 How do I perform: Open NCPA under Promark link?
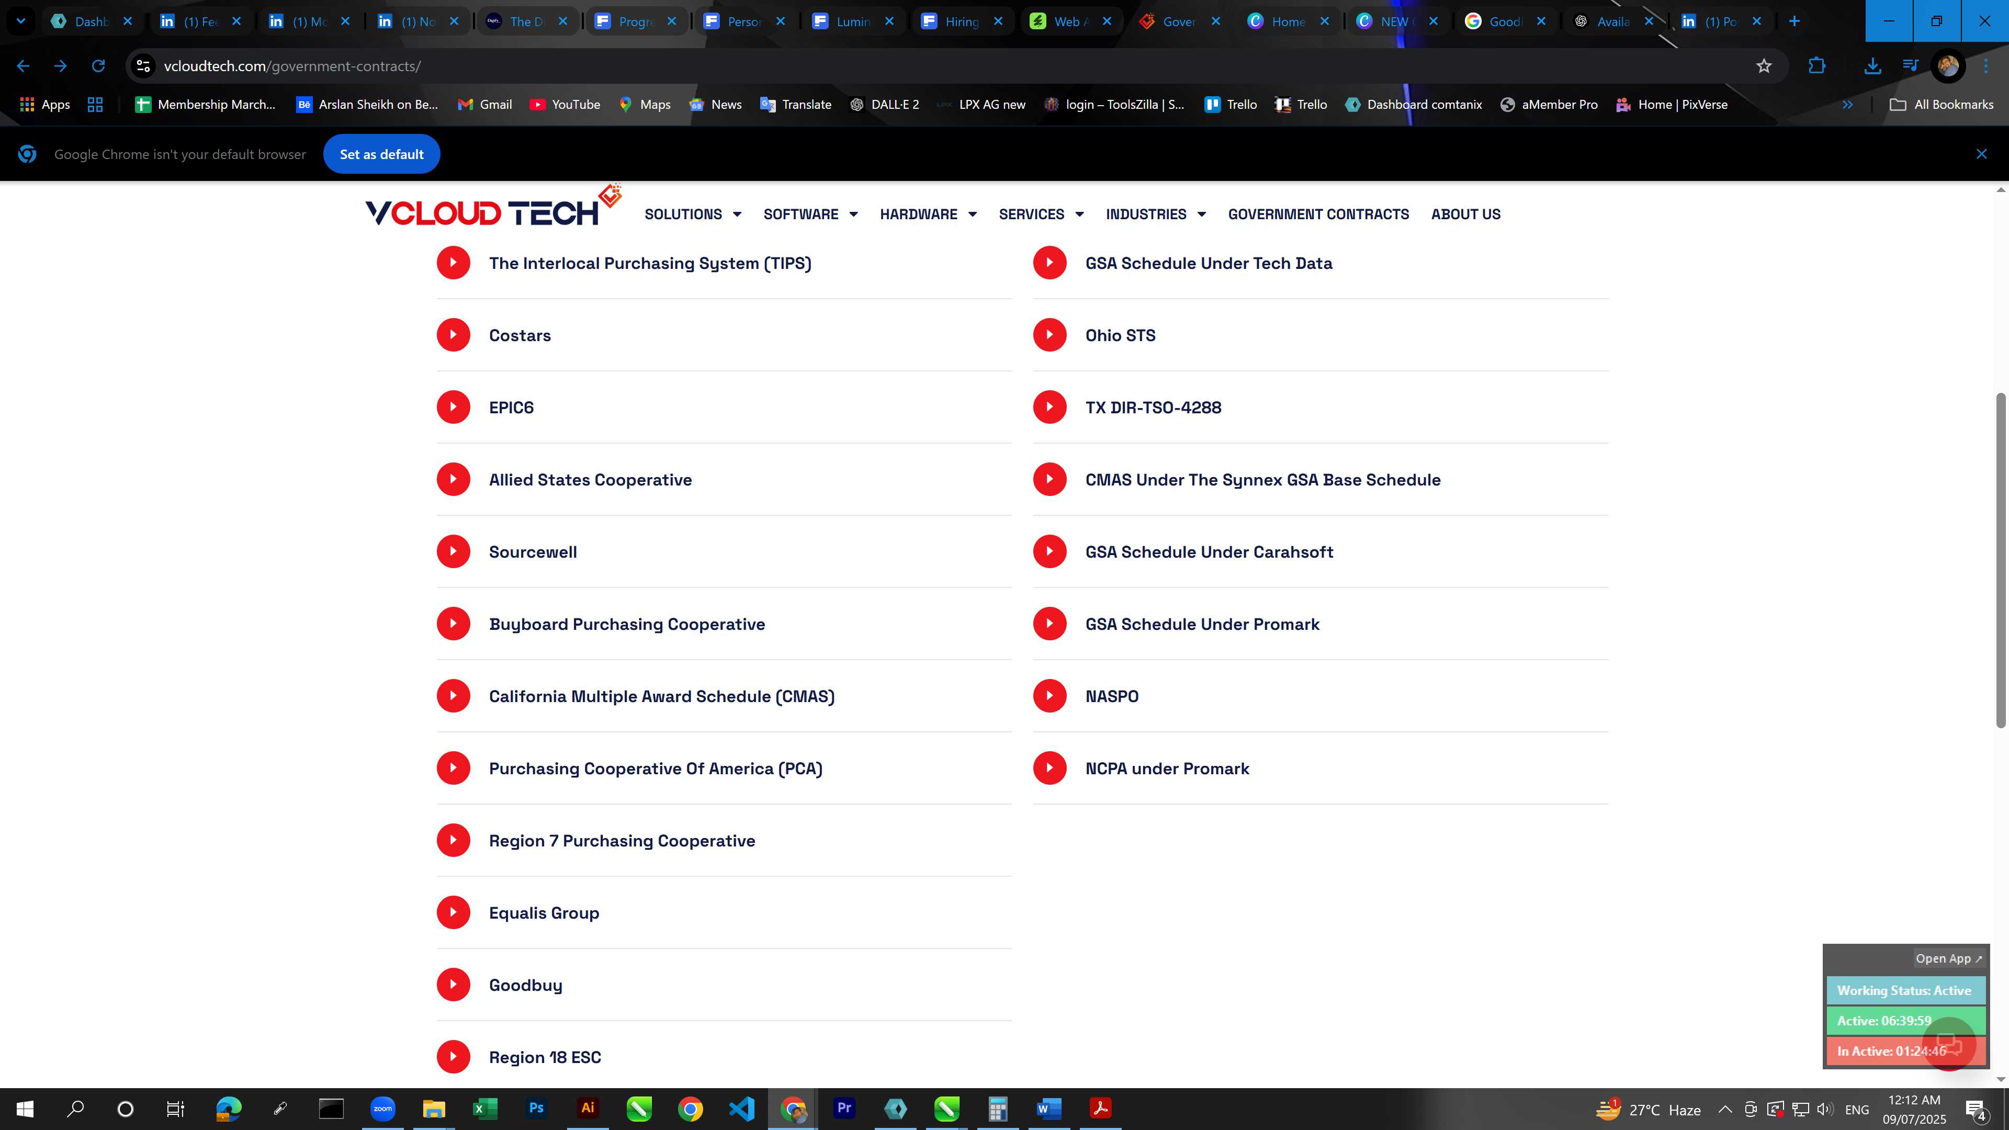1167,768
